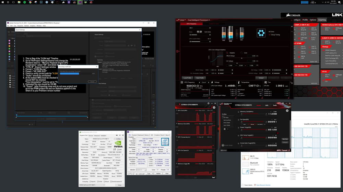343x192 pixels.
Task: Select the User voltage radio button
Action: pyautogui.click(x=242, y=53)
